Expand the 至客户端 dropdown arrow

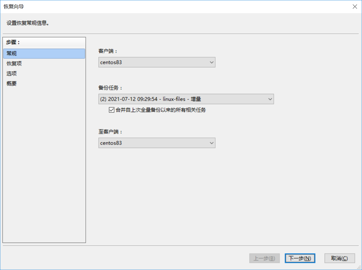[212, 143]
